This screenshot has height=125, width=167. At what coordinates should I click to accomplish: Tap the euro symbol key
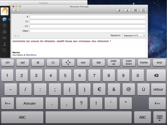[x=99, y=89]
